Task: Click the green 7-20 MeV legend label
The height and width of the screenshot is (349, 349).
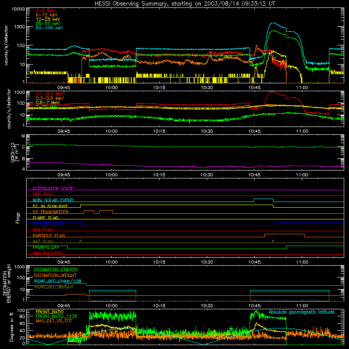Action: pos(47,107)
